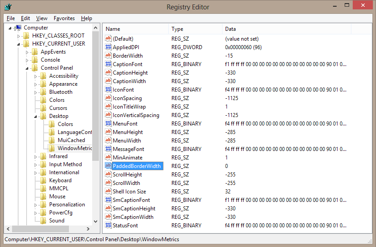Click the DWORD icon beside AppliedDPI
376x247 pixels.
[108, 47]
